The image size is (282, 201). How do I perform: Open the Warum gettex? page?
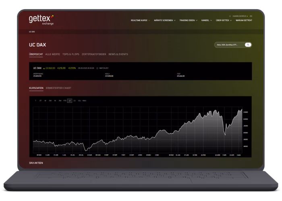pos(244,20)
